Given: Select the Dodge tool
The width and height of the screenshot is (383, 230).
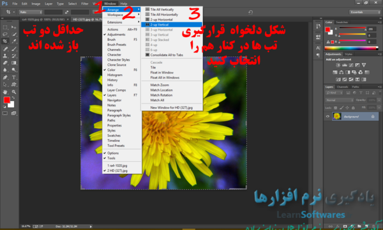Looking at the screenshot, I should point(14,70).
